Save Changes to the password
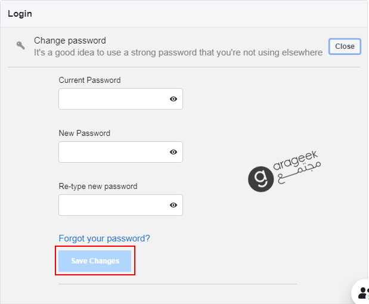Viewport: 369px width, 304px height. pos(95,261)
